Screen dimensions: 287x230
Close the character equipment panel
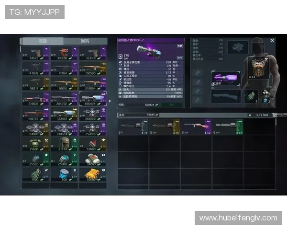pyautogui.click(x=272, y=41)
